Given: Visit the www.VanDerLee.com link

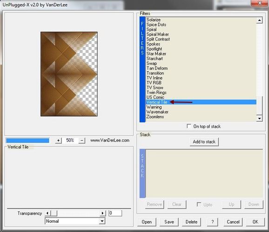Looking at the screenshot, I should click(110, 140).
